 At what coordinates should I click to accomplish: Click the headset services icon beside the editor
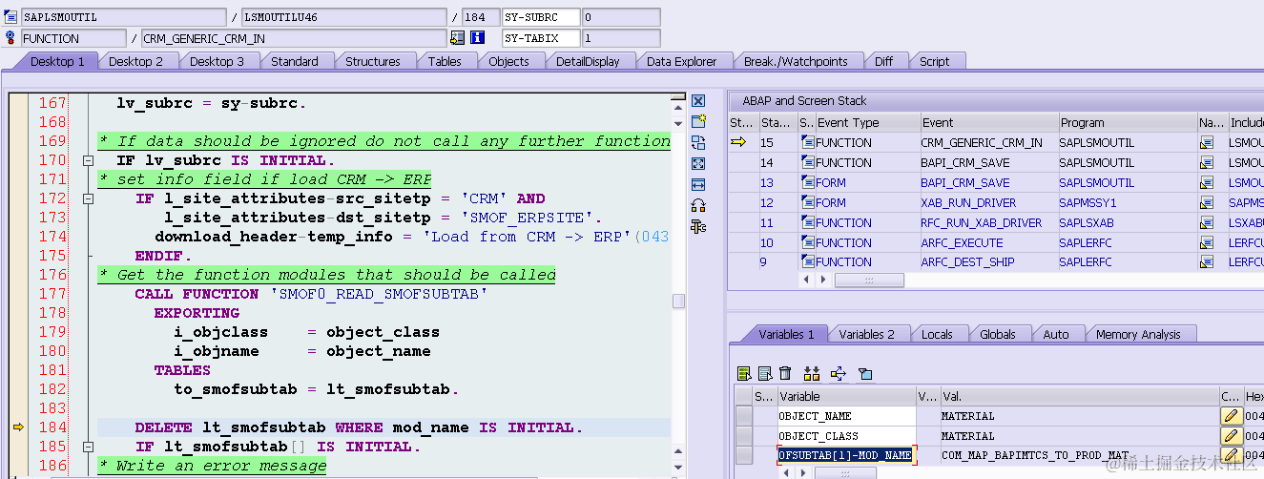[698, 205]
